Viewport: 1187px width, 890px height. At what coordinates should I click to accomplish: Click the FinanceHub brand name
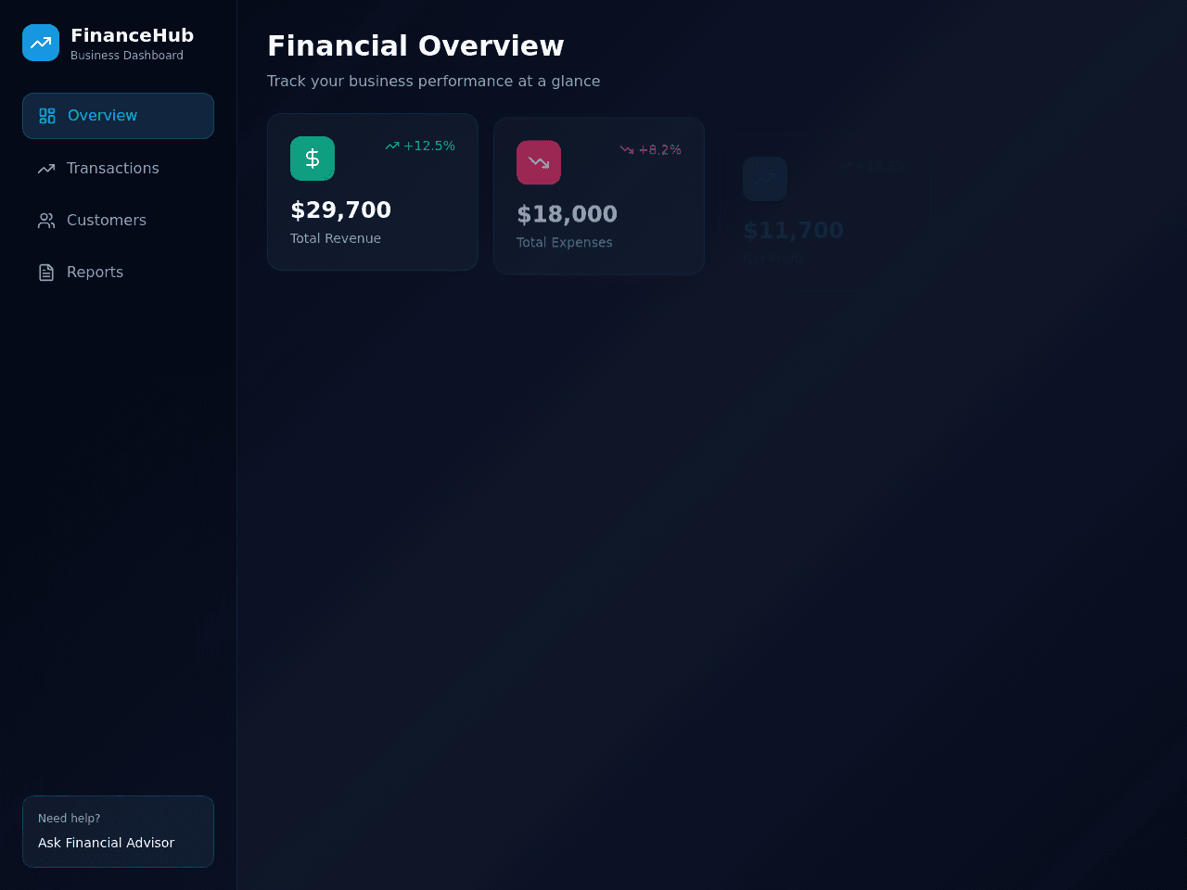click(x=133, y=35)
